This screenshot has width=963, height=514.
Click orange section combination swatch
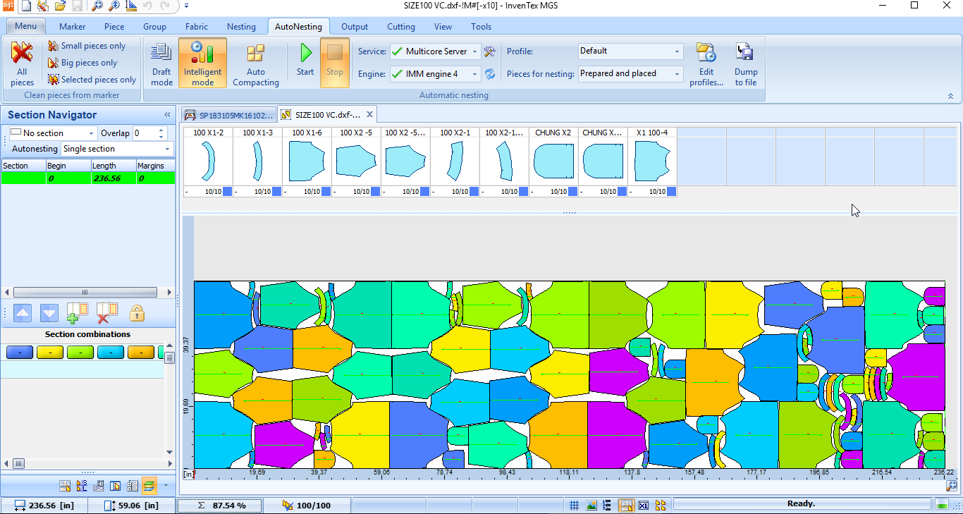click(x=141, y=353)
